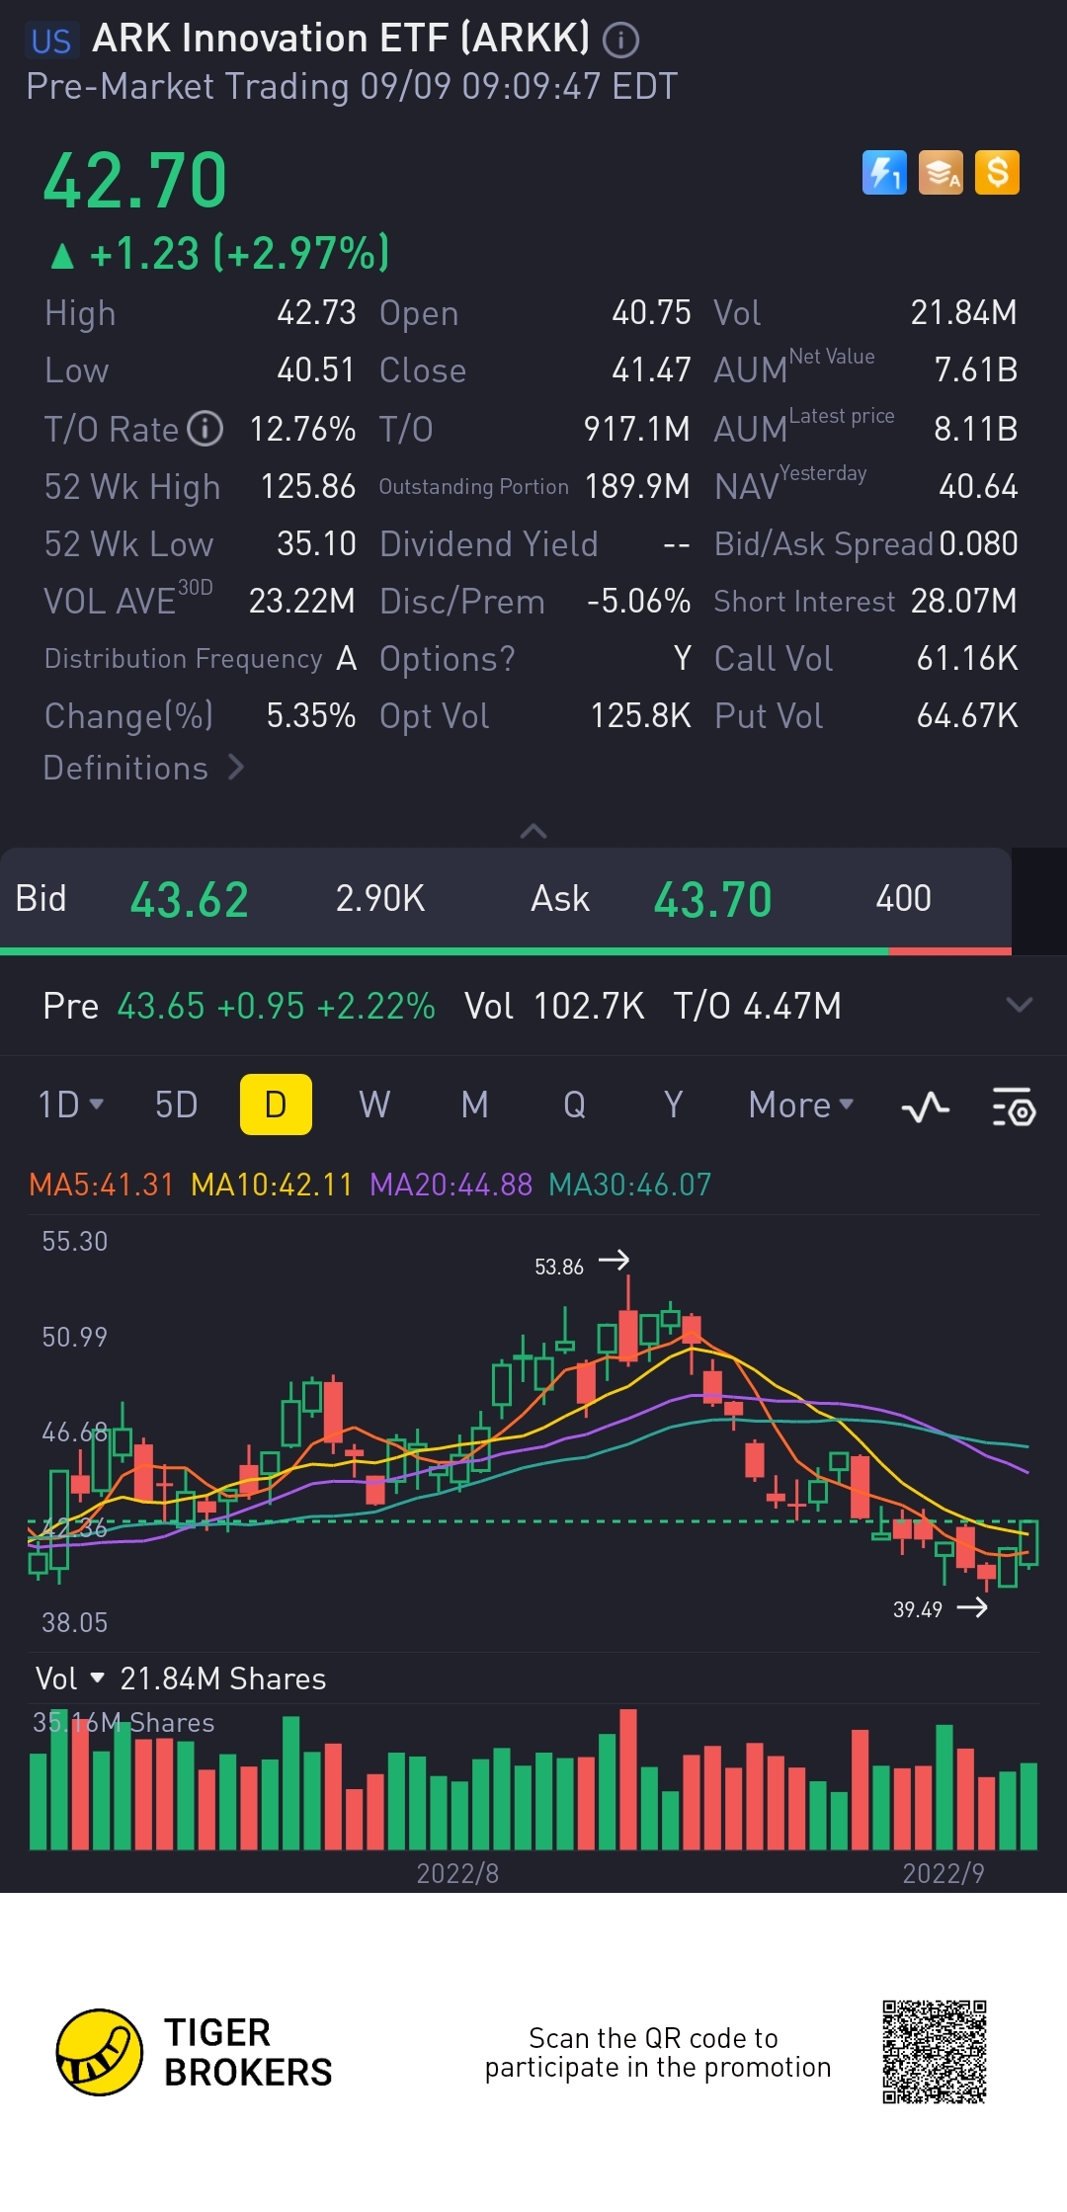
Task: Tap the 52 Wk High value 125.86
Action: [308, 486]
